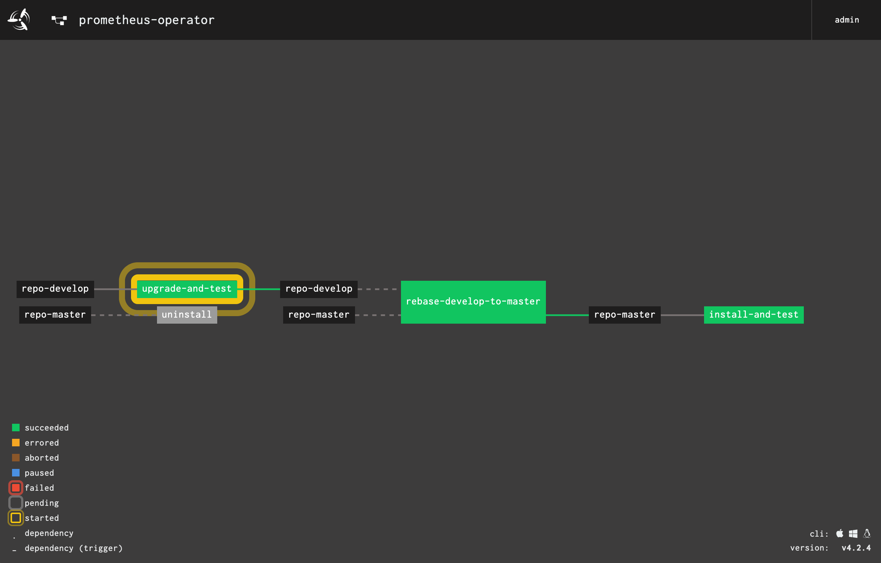Select the leftmost repo-master resource
The image size is (881, 563).
[55, 315]
